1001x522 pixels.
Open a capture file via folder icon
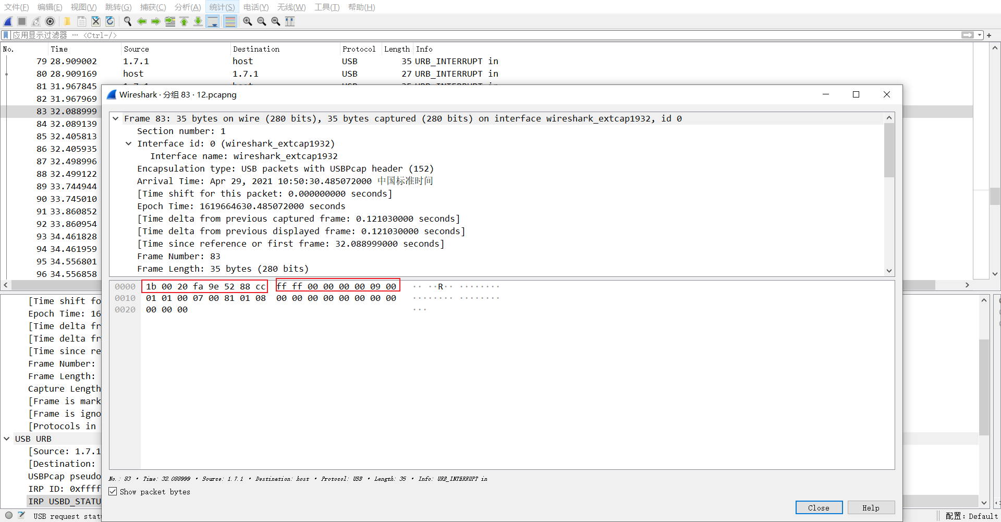[x=67, y=21]
